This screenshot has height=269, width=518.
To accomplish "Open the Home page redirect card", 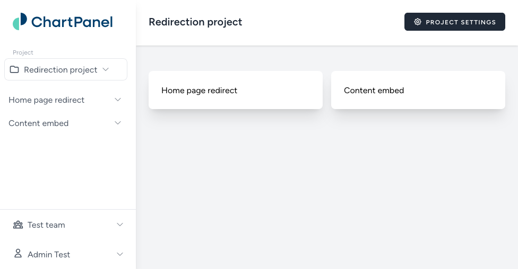I will (236, 91).
